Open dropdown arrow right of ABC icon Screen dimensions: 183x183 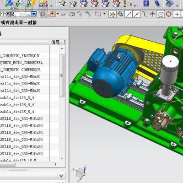pos(51,6)
